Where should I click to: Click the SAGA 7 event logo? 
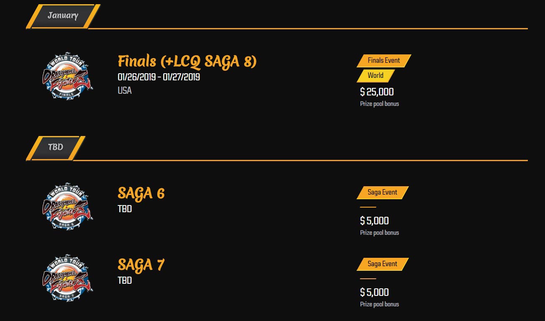[68, 277]
